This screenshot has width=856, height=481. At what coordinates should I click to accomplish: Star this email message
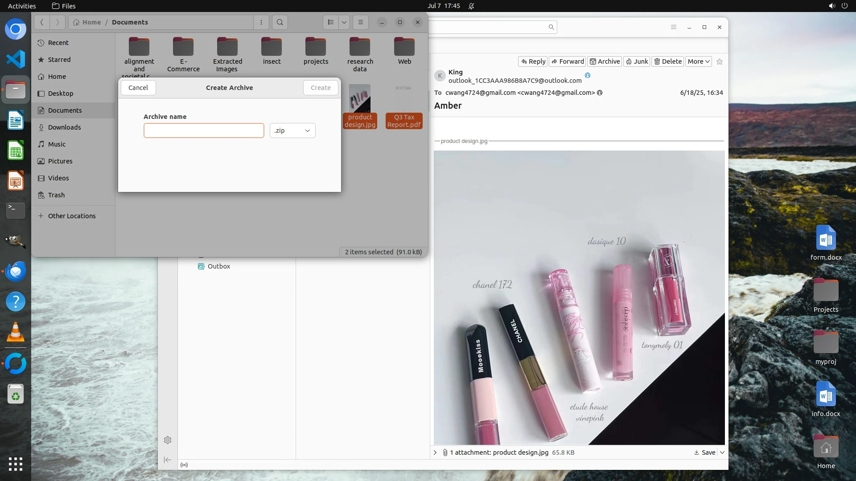[x=720, y=61]
